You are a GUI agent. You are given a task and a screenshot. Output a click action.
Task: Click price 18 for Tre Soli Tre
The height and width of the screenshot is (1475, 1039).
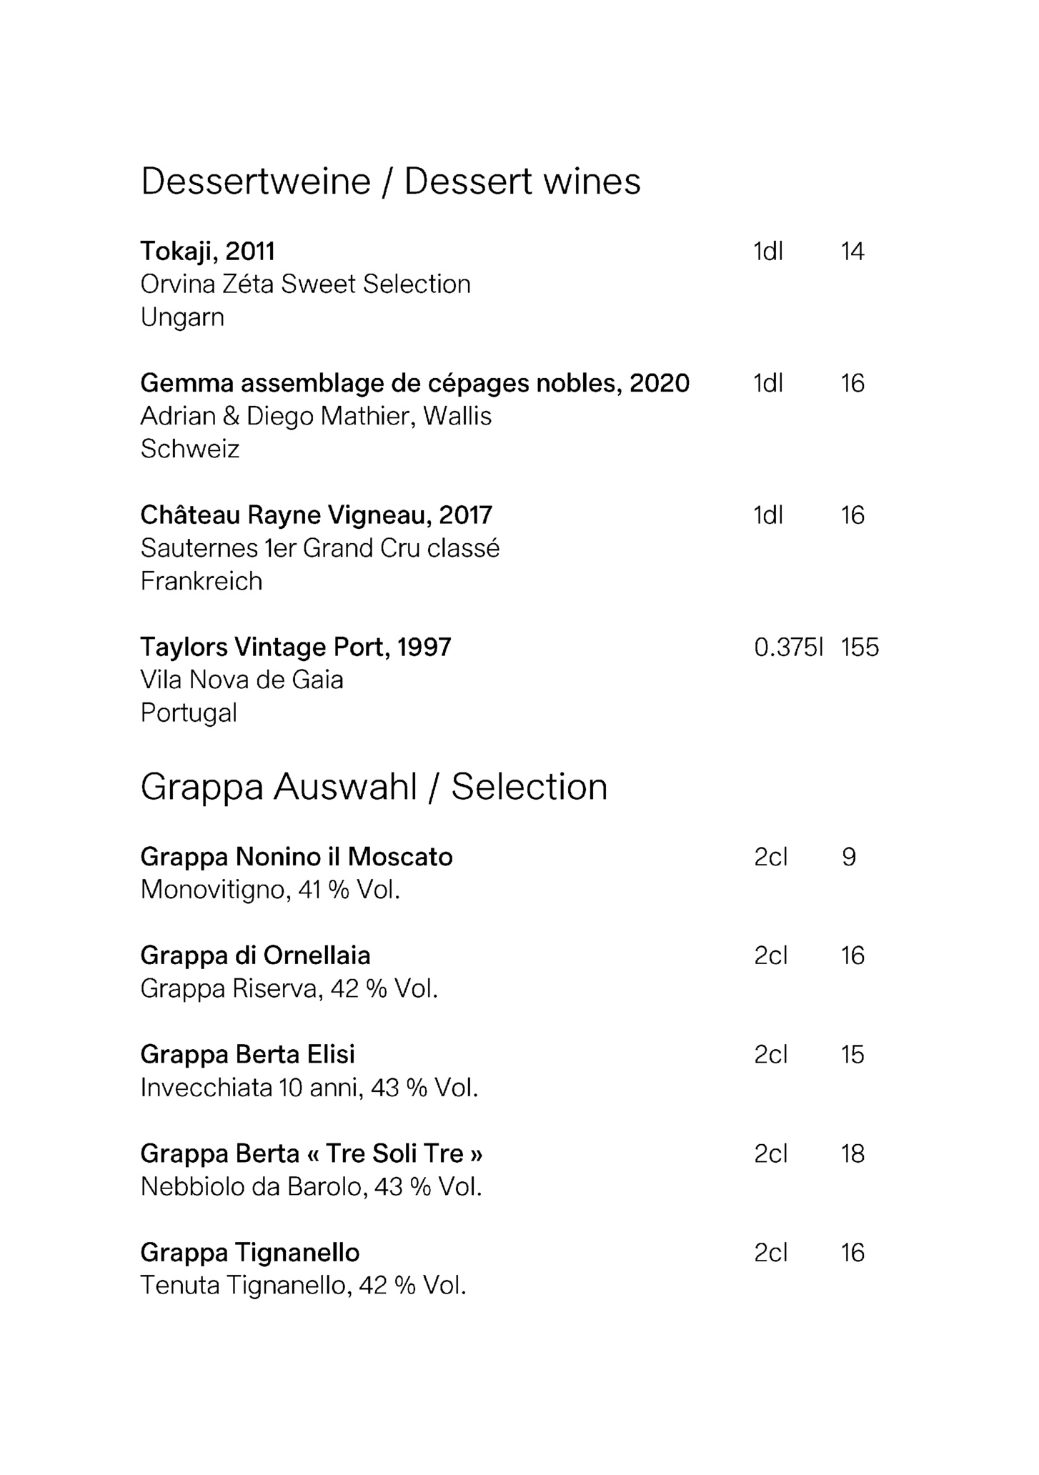pyautogui.click(x=852, y=1153)
